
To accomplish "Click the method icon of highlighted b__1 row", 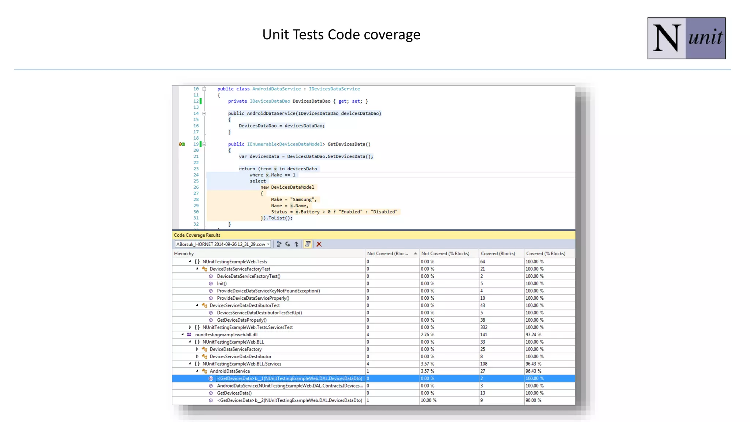I will (x=211, y=378).
